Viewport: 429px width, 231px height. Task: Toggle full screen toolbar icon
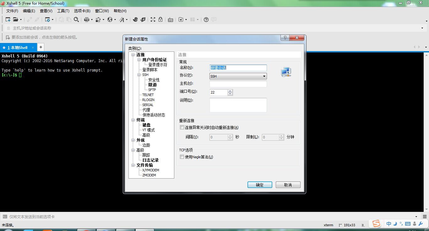(x=153, y=19)
